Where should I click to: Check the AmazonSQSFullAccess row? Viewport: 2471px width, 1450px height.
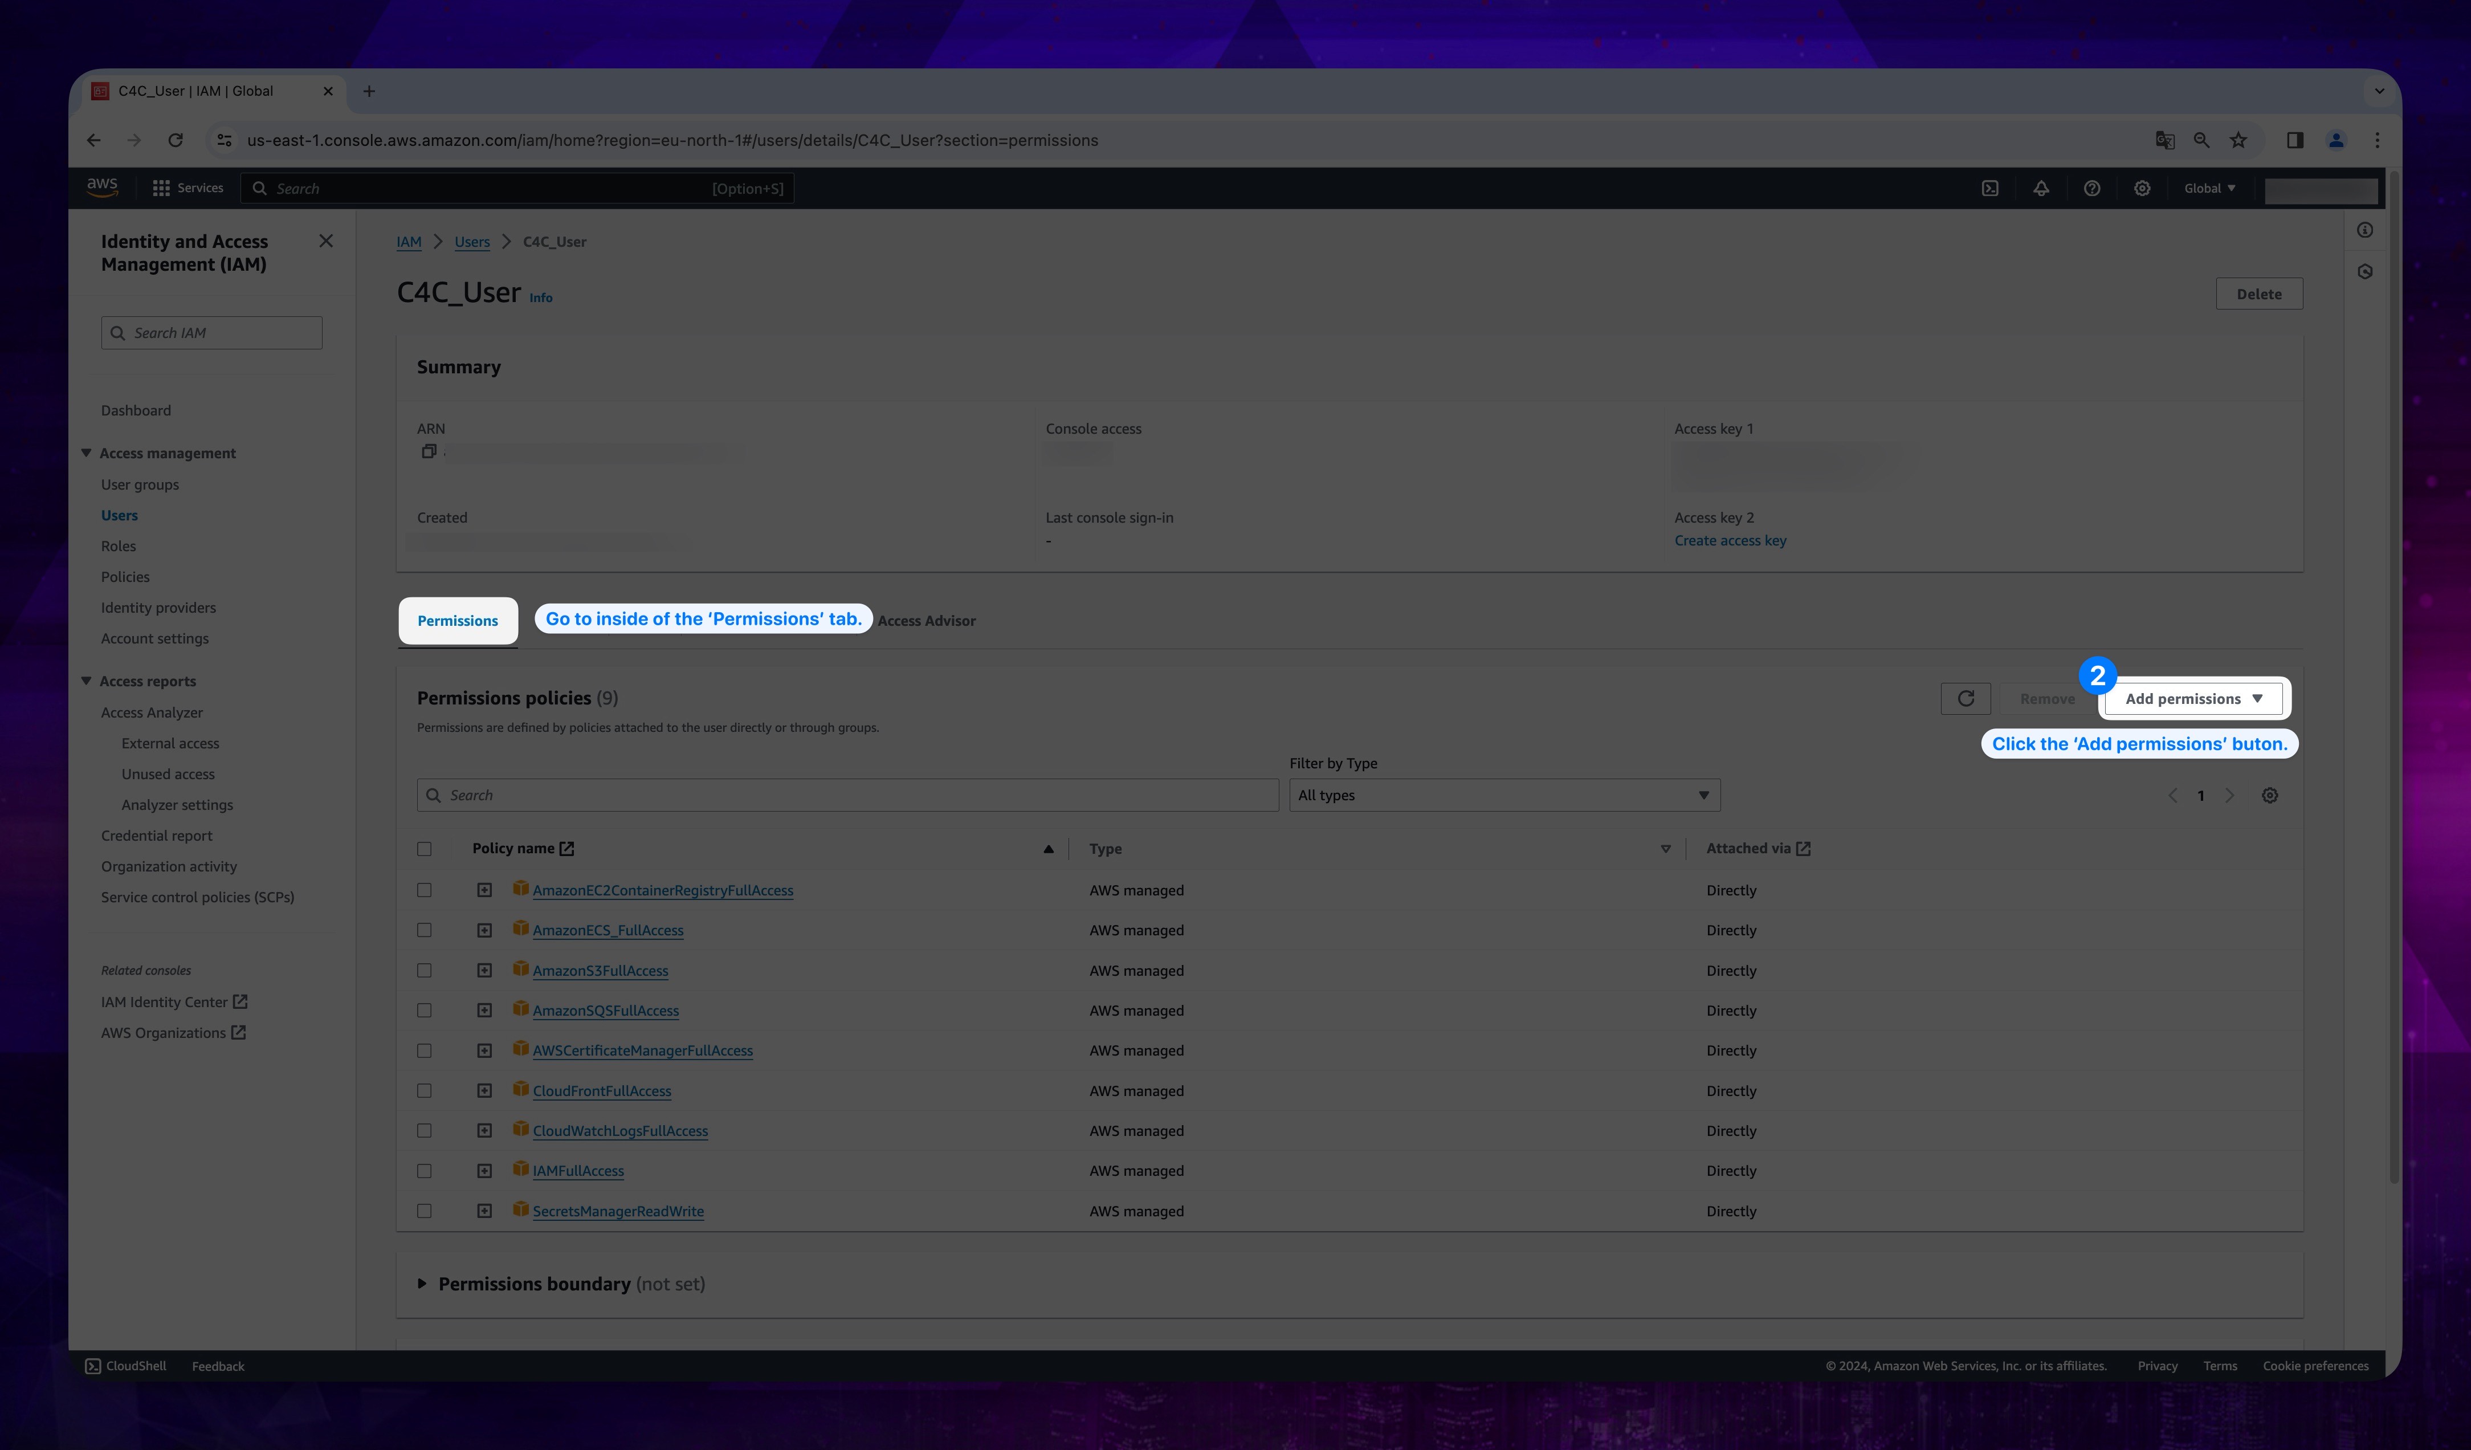(423, 1011)
